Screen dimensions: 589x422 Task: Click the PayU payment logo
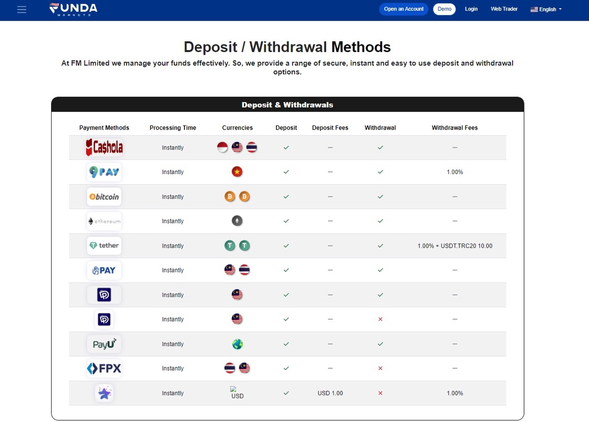tap(104, 344)
